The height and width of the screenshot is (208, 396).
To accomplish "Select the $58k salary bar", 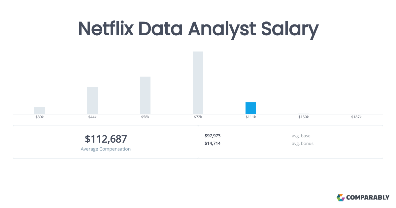I will (145, 95).
